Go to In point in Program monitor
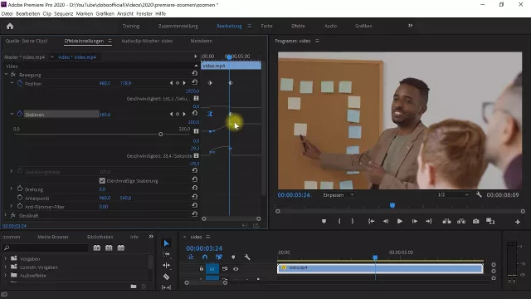This screenshot has height=299, width=531. point(371,222)
